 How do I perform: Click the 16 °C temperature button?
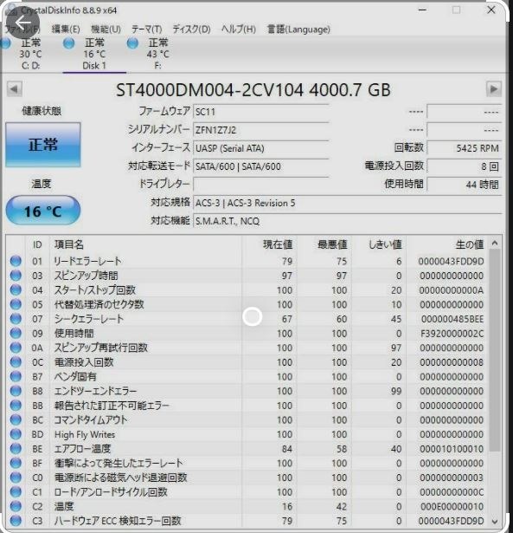(x=43, y=211)
